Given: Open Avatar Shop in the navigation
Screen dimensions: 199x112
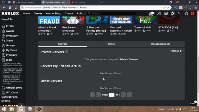Looking at the screenshot, I should 53,13.
